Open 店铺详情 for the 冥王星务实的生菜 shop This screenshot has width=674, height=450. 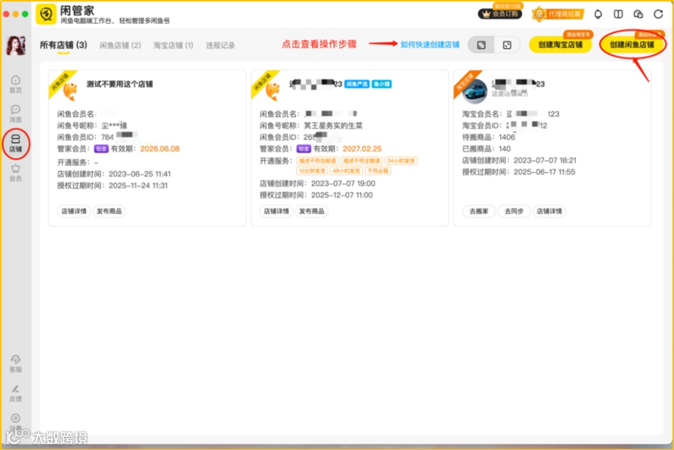click(276, 211)
